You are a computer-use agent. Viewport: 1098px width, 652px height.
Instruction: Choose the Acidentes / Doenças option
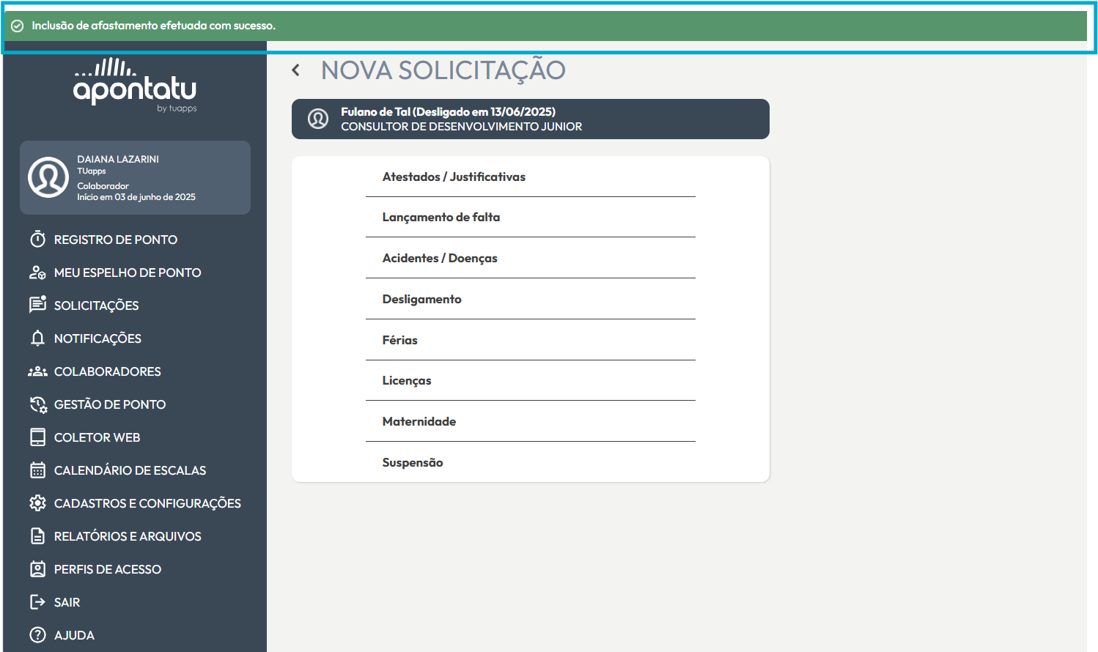pos(531,258)
